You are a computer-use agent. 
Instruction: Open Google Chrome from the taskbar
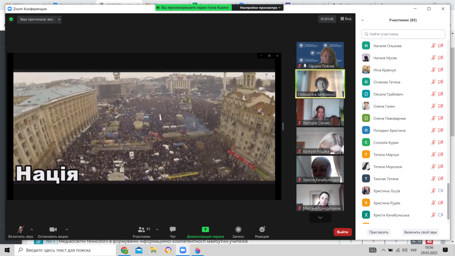[x=124, y=251]
